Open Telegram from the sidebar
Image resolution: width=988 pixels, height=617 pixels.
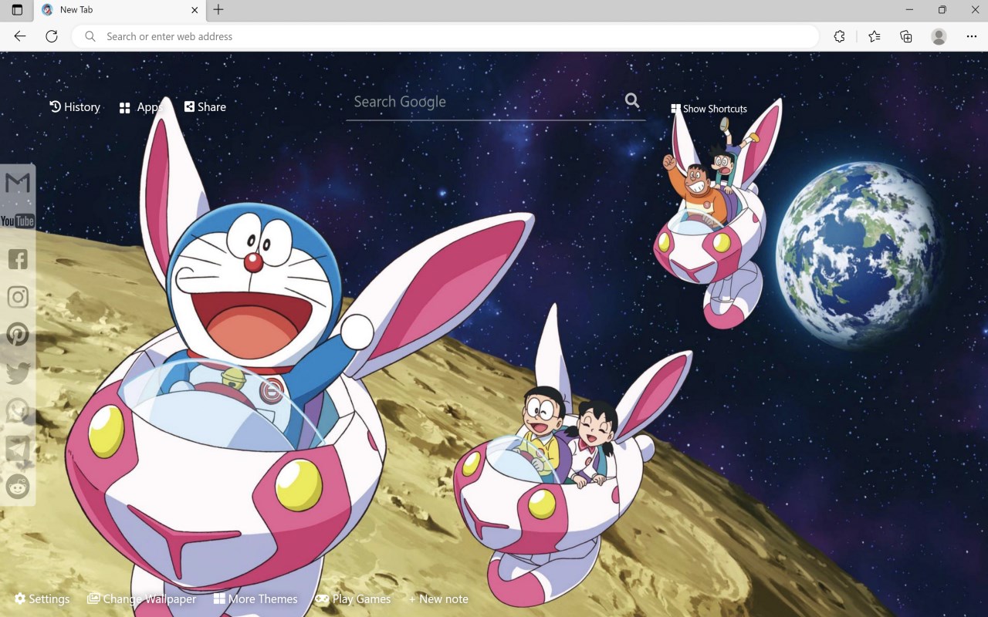[x=18, y=448]
